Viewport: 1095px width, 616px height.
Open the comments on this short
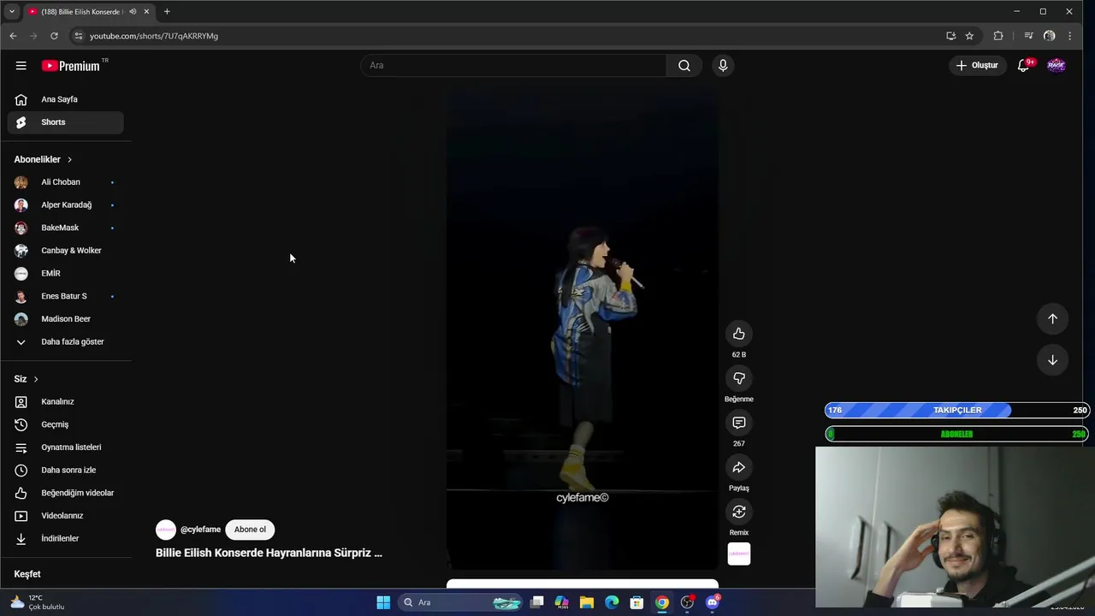[x=739, y=423]
